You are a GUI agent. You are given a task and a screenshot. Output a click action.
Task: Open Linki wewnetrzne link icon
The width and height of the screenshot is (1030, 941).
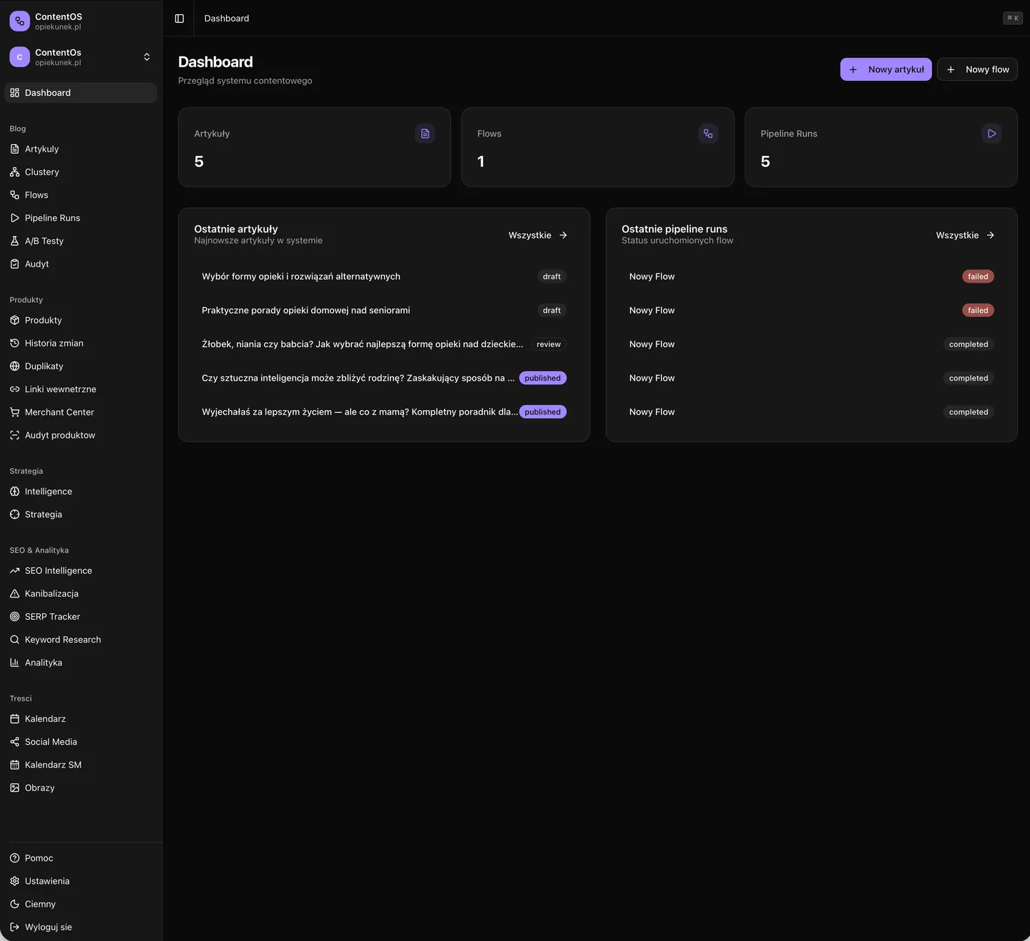pyautogui.click(x=14, y=389)
